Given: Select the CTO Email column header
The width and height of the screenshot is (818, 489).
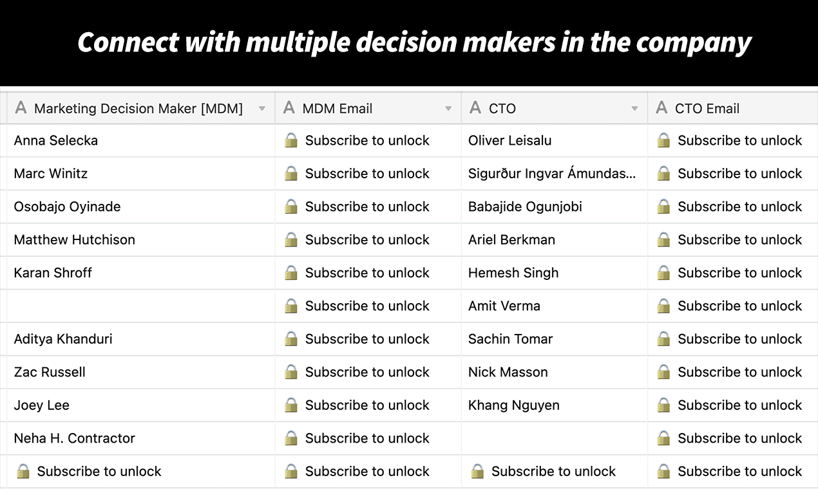Looking at the screenshot, I should point(707,109).
